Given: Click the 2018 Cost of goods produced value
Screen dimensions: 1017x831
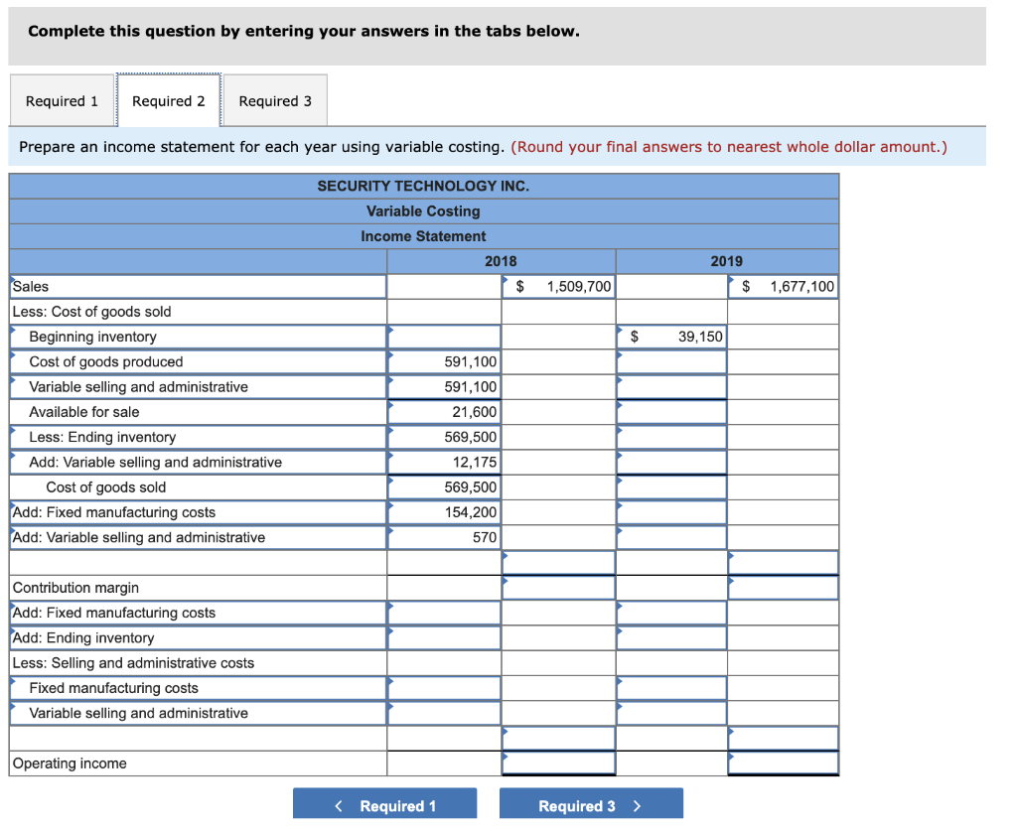Looking at the screenshot, I should [x=444, y=361].
